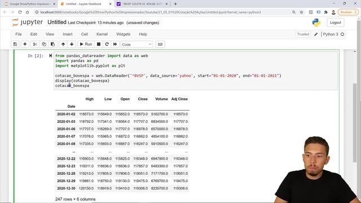Screen dimensions: 361x203
Task: Open the Insert menu
Action: click(68, 34)
